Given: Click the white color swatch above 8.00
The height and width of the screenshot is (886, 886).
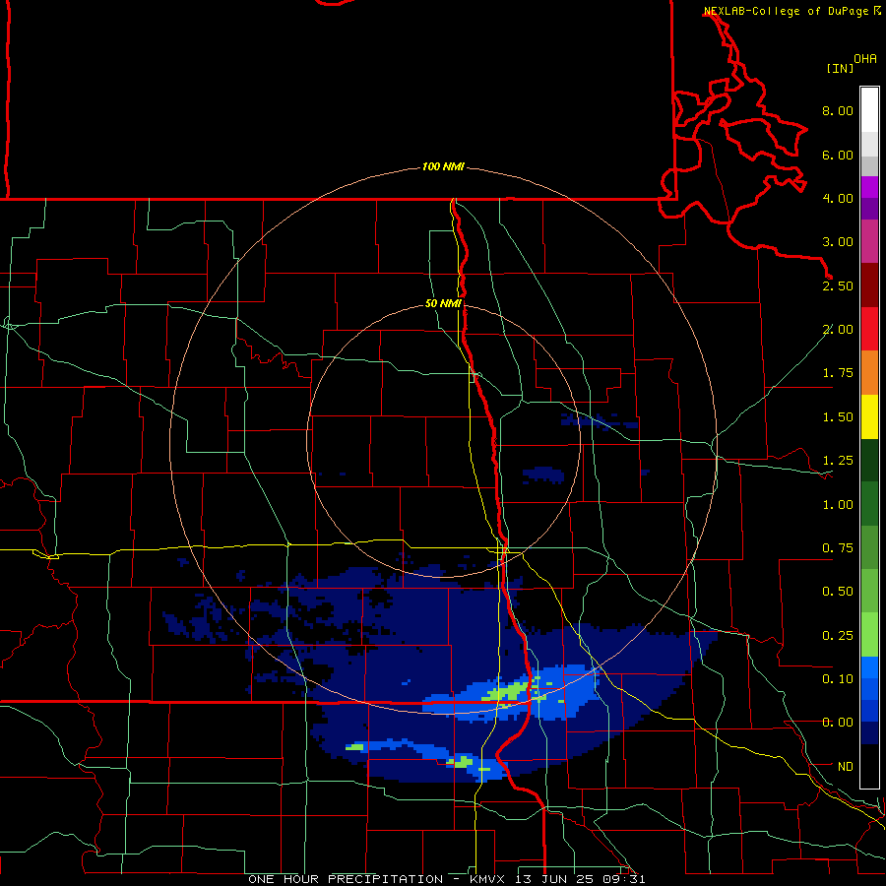Looking at the screenshot, I should click(869, 109).
